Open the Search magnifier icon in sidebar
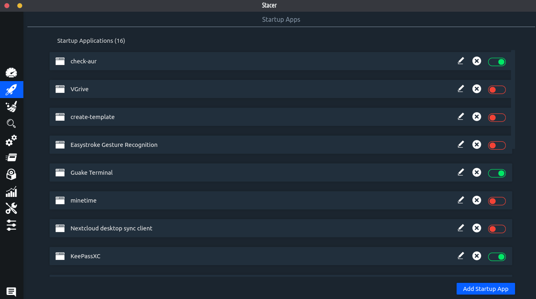Viewport: 536px width, 299px height. pyautogui.click(x=11, y=123)
